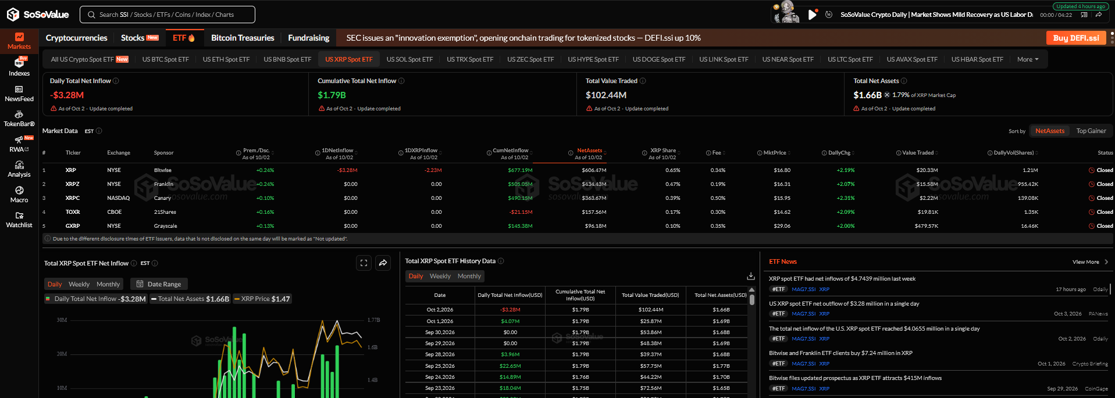1115x398 pixels.
Task: Show info for Cumulative Total Net Inflow
Action: pyautogui.click(x=401, y=81)
